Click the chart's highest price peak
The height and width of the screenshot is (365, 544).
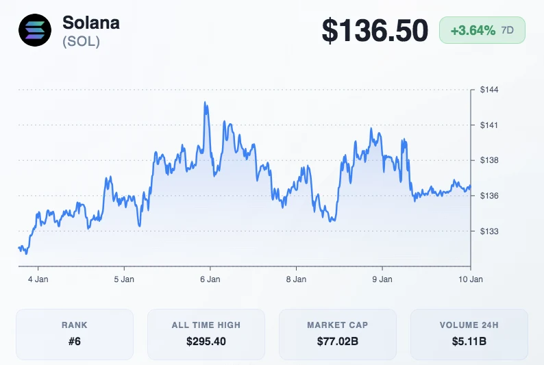point(205,103)
